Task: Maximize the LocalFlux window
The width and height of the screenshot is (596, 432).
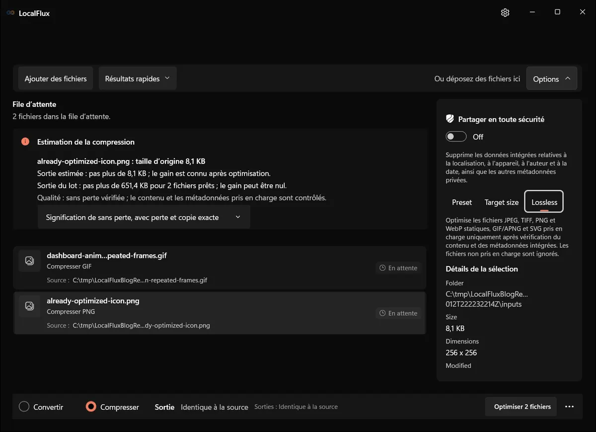Action: (x=557, y=12)
